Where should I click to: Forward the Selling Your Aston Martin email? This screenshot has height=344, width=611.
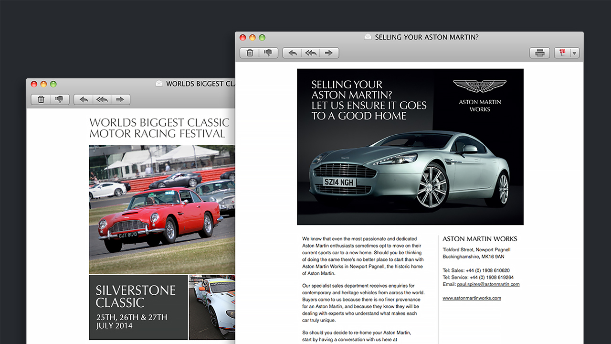point(329,53)
